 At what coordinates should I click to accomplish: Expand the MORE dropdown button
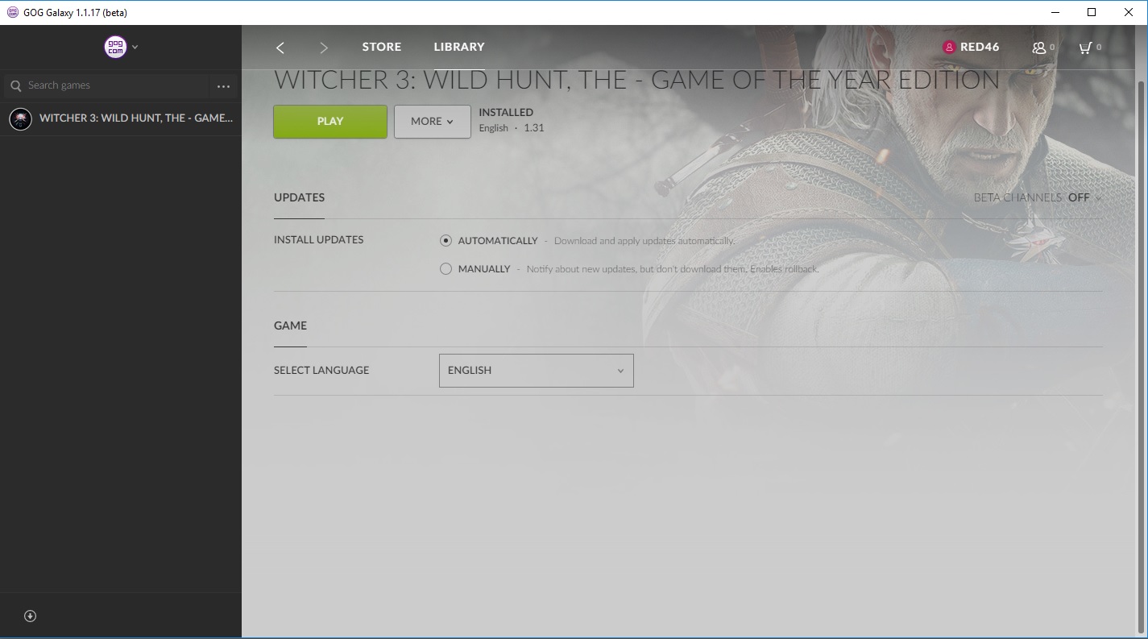(x=433, y=122)
